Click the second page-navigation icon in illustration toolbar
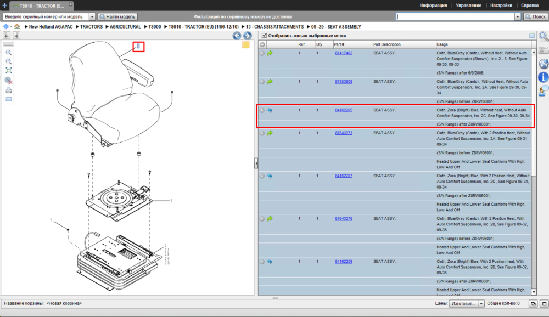 [16, 35]
